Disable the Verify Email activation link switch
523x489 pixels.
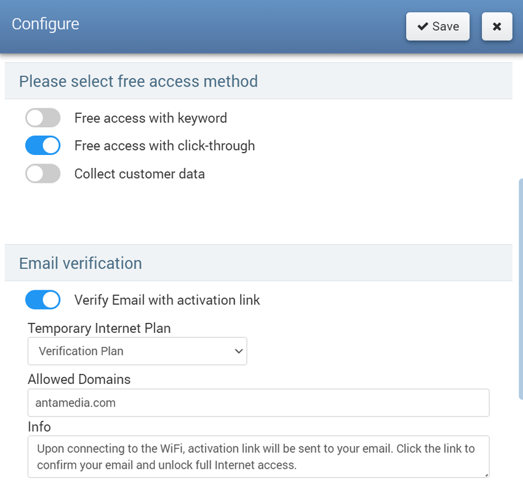pyautogui.click(x=43, y=300)
